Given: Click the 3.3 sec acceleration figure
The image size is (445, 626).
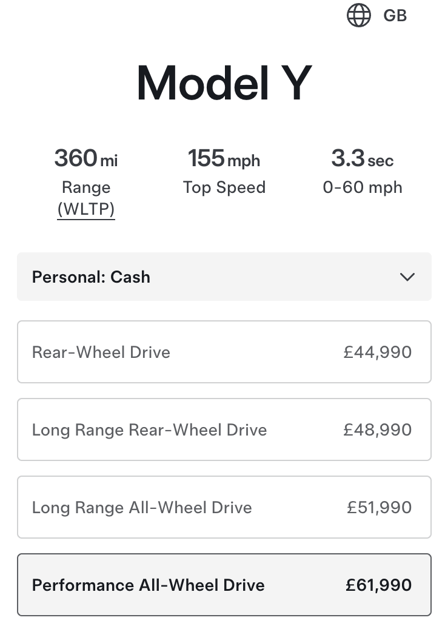Looking at the screenshot, I should coord(362,159).
